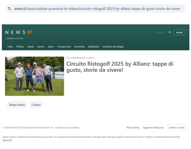Switch to the Sport category
The height and width of the screenshot is (149, 191).
pyautogui.click(x=51, y=47)
